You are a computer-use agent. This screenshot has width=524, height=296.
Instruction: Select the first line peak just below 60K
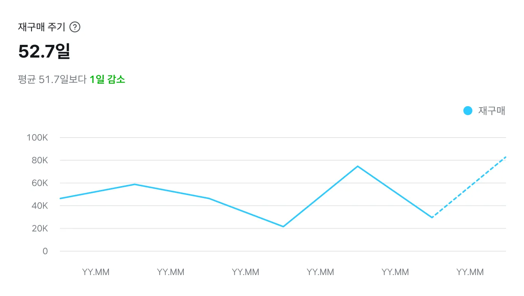(x=134, y=184)
